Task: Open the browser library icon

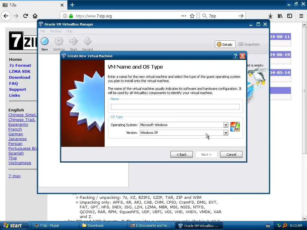Action: pyautogui.click(x=280, y=16)
